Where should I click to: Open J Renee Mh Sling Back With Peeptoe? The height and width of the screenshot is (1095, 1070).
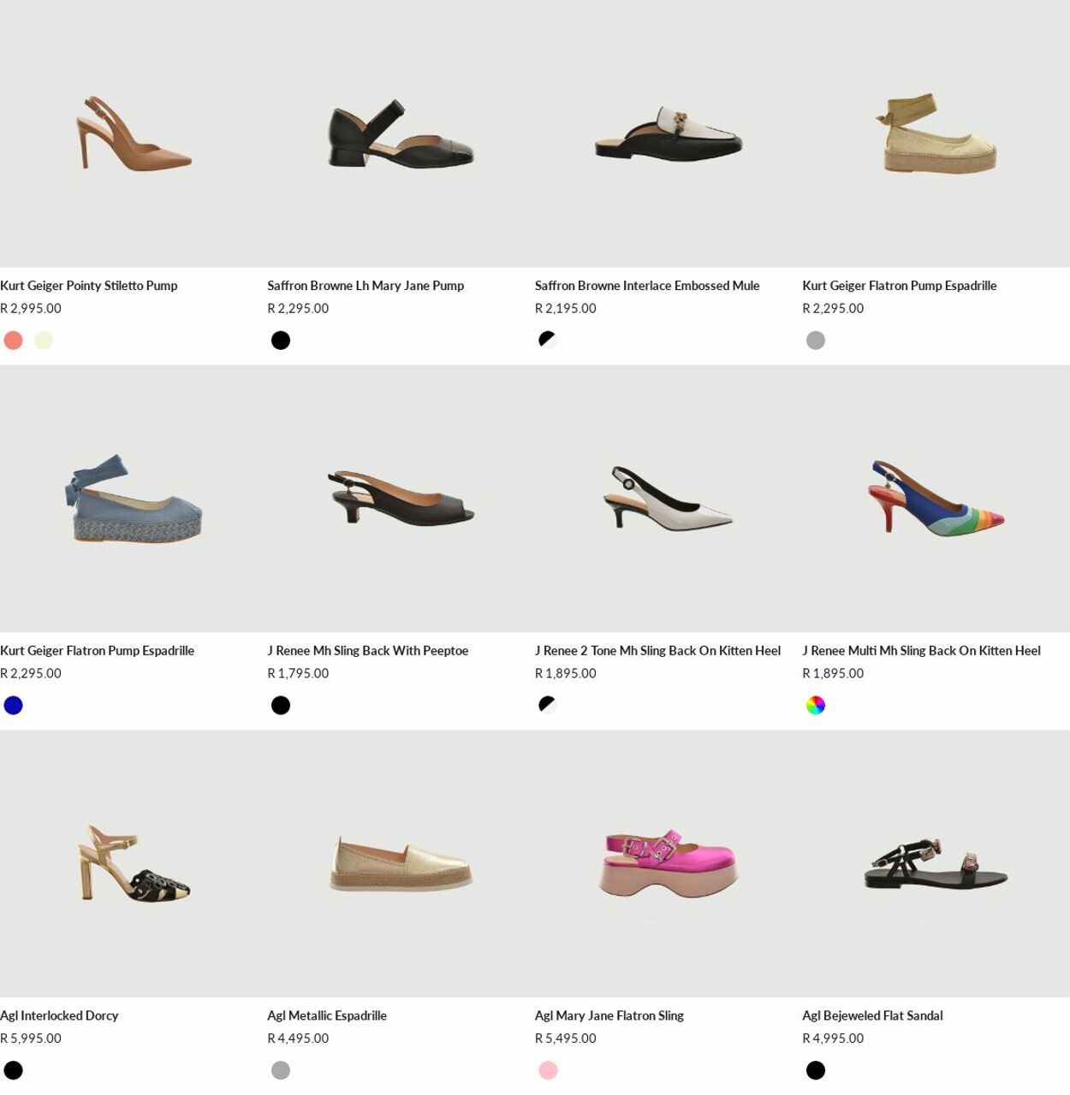[x=368, y=651]
